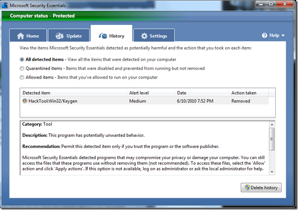Image resolution: width=298 pixels, height=210 pixels.
Task: Click the clock icon on History tab
Action: click(x=103, y=36)
